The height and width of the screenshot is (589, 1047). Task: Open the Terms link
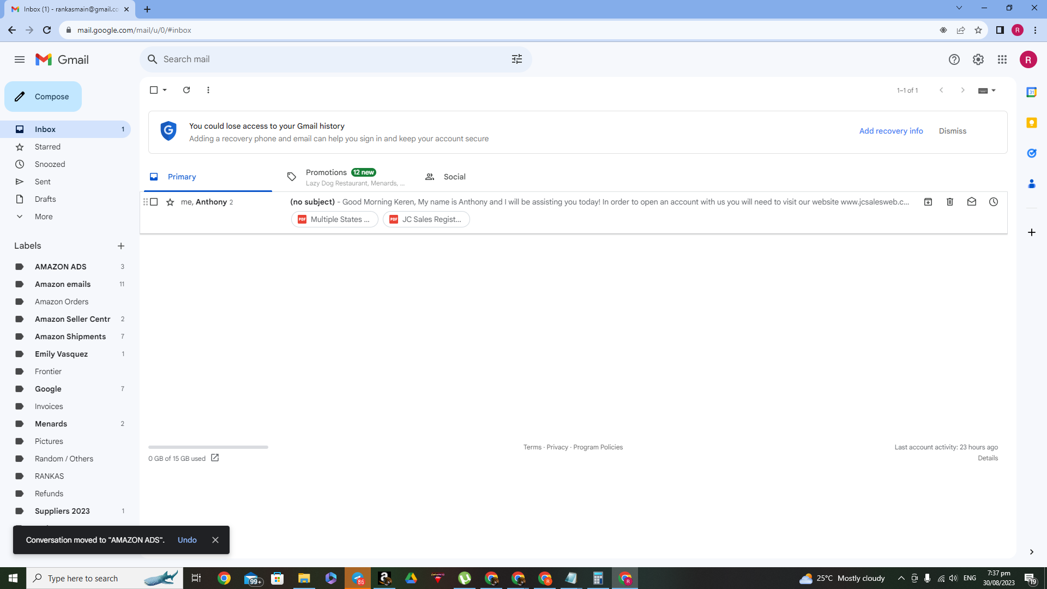point(532,447)
